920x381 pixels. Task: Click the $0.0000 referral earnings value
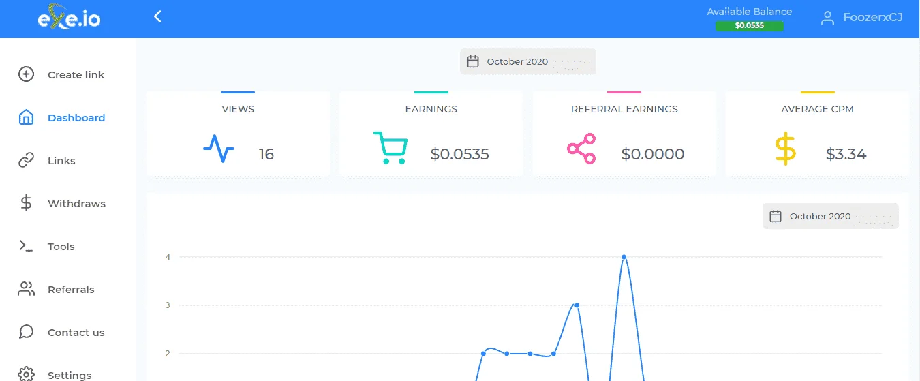pos(653,154)
